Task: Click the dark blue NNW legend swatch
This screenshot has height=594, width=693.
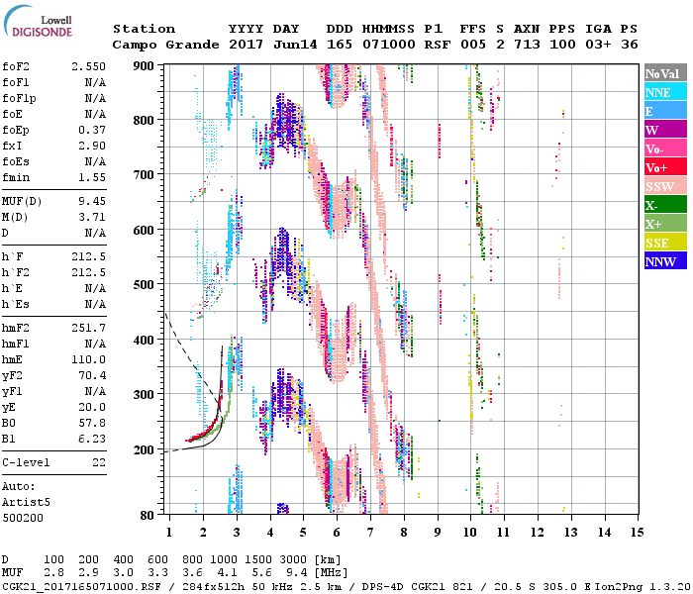Action: (663, 262)
